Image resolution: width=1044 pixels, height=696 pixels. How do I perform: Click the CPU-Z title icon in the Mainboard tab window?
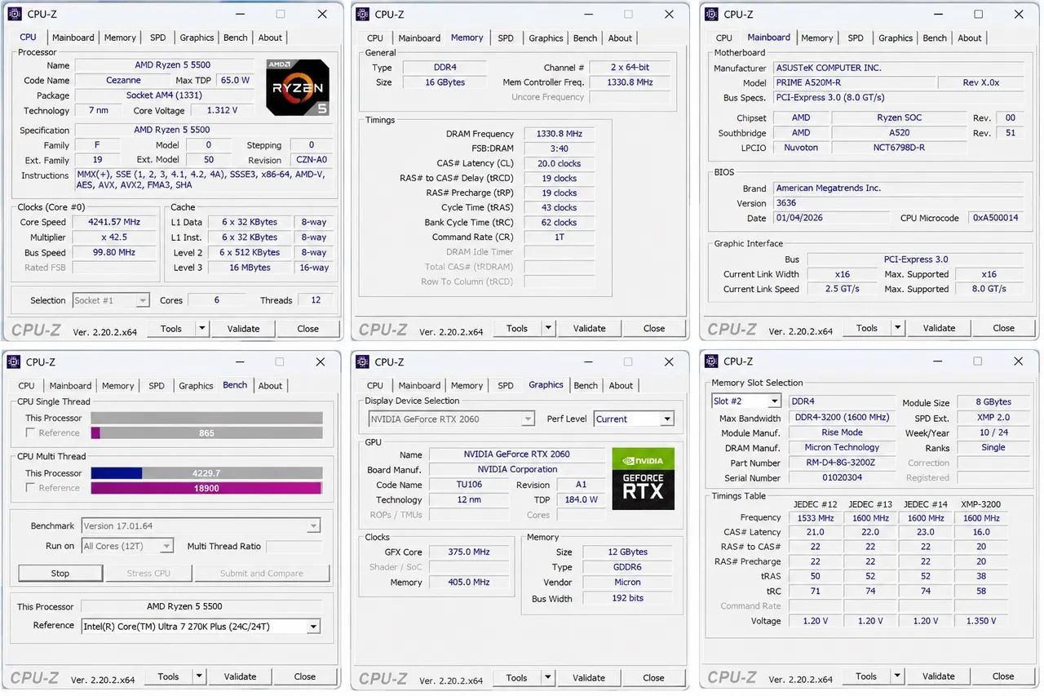tap(712, 14)
